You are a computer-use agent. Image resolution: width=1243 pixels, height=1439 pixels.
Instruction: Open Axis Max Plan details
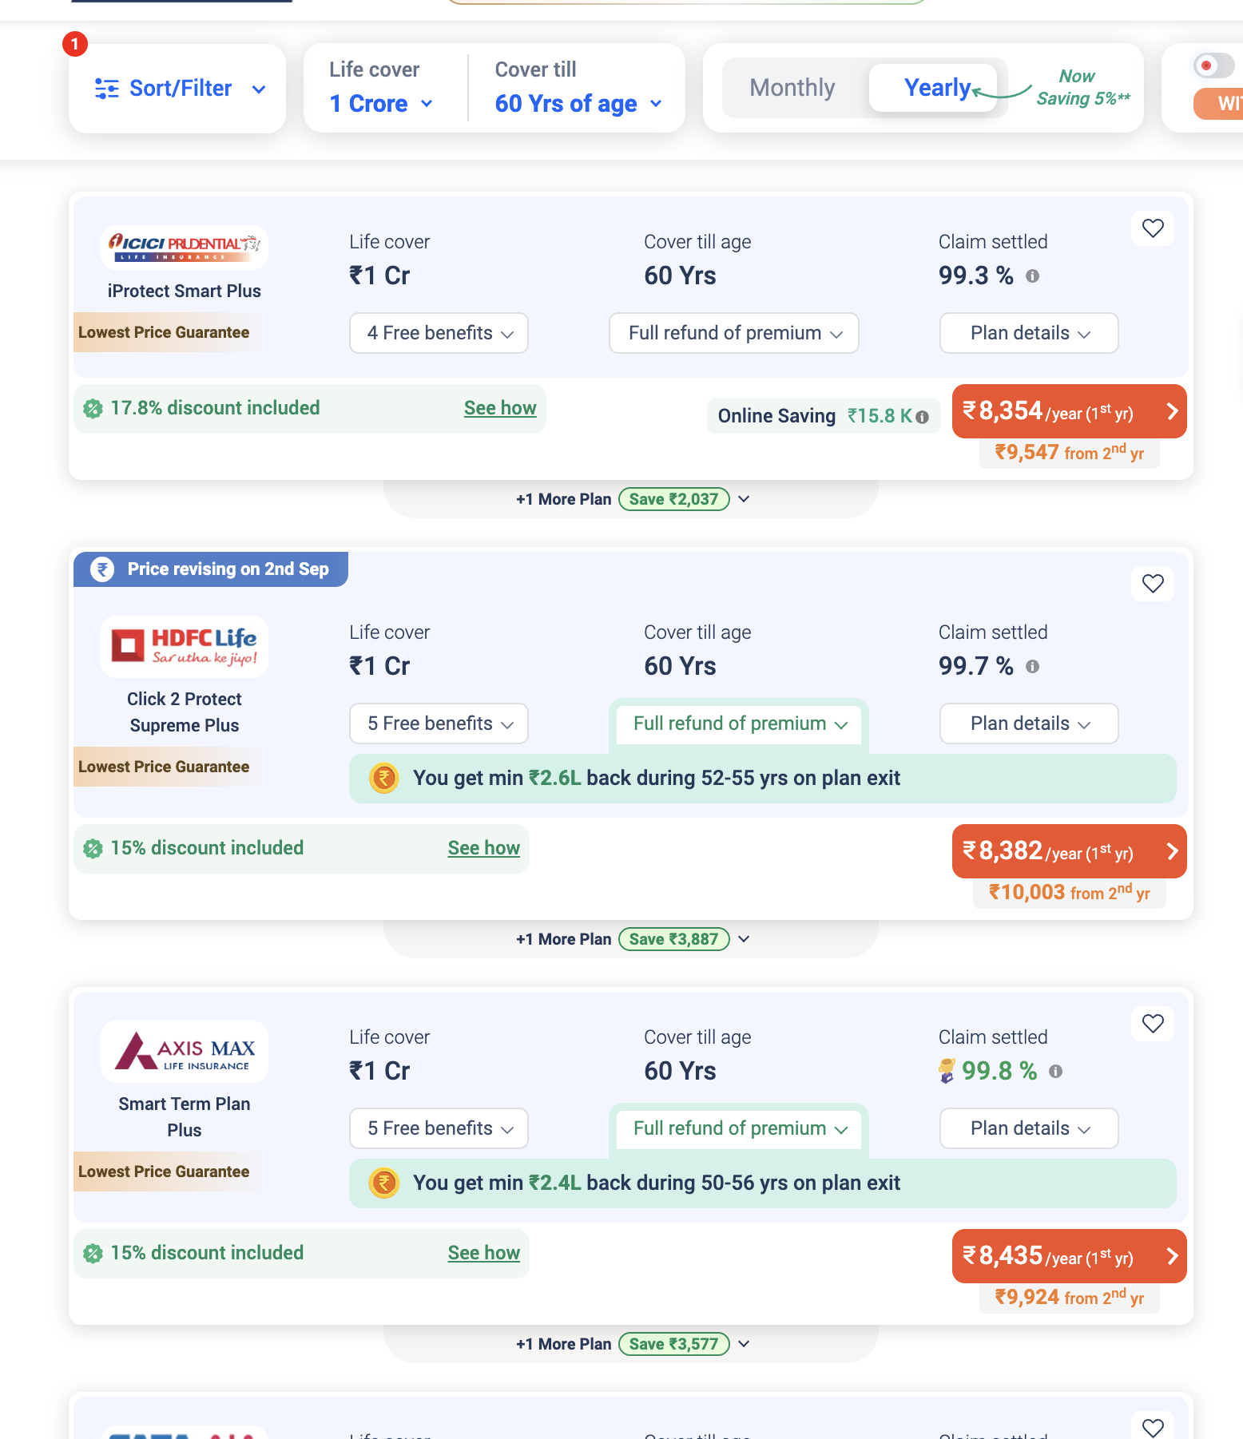tap(1029, 1128)
